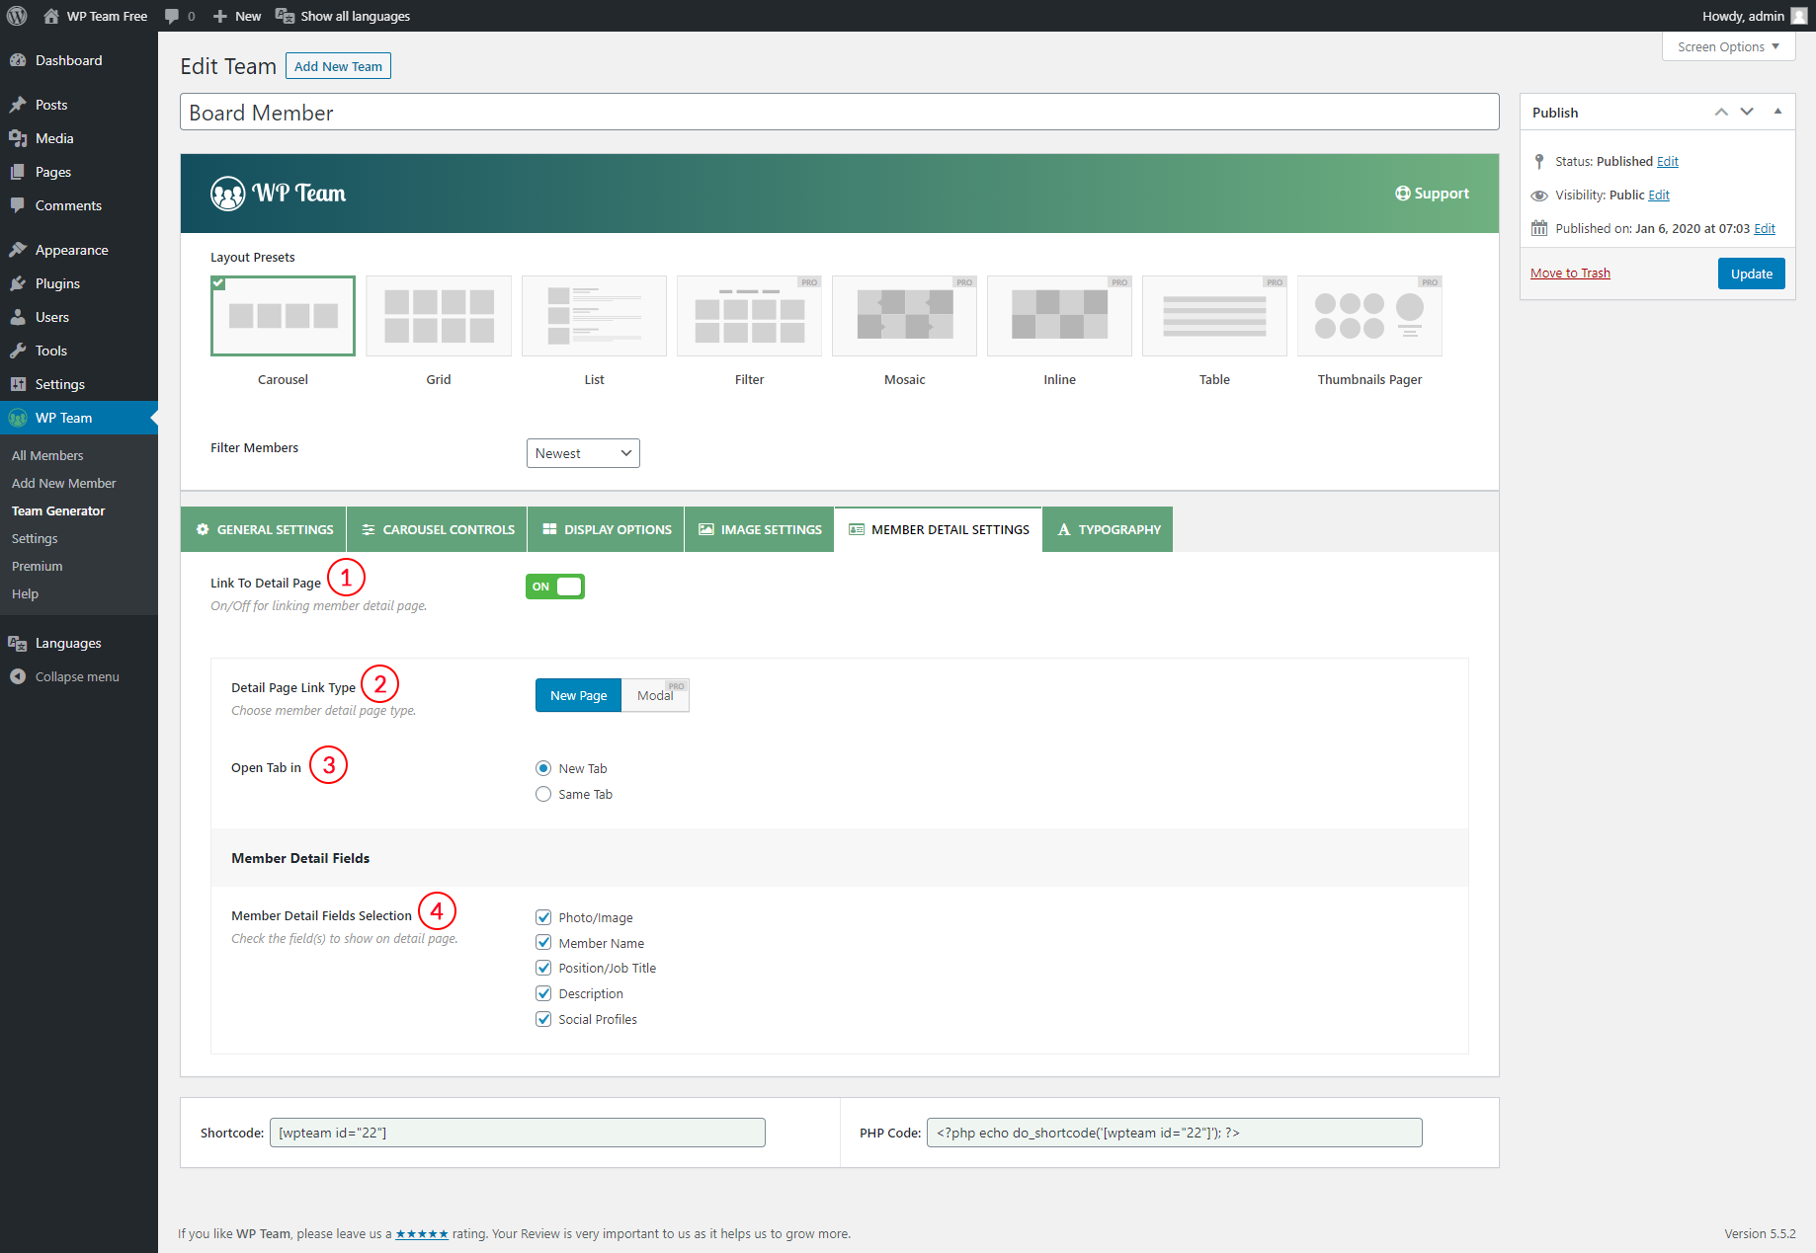Toggle the Link To Detail Page switch

tap(555, 587)
